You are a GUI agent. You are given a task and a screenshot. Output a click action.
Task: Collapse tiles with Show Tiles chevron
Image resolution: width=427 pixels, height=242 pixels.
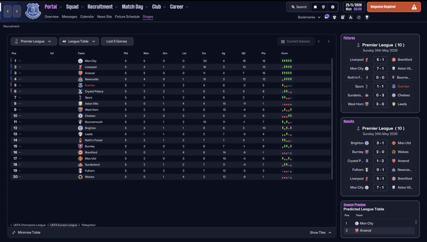(330, 232)
